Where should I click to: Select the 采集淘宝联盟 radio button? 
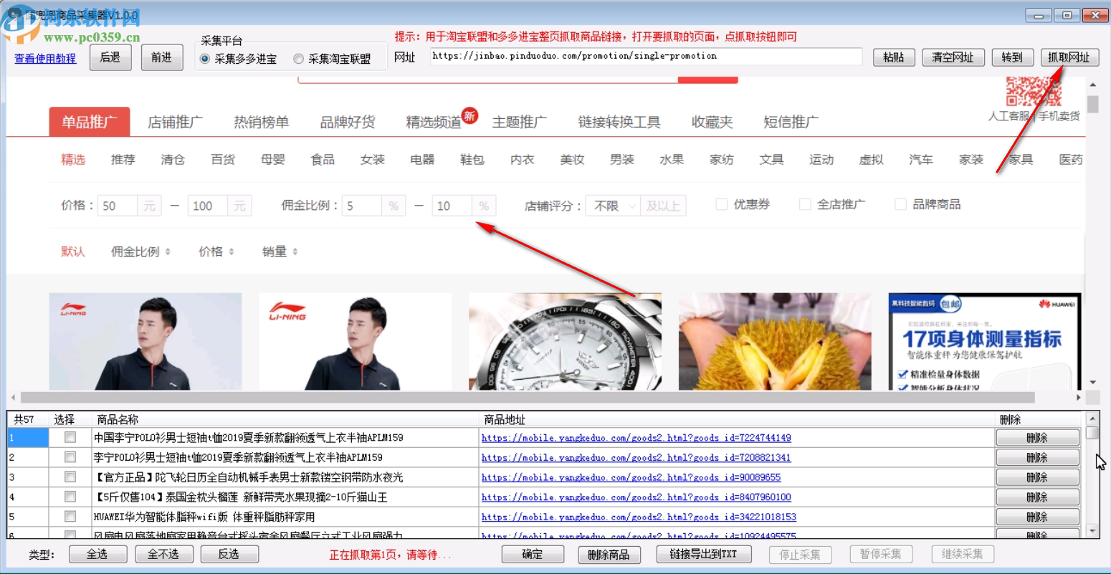[298, 58]
